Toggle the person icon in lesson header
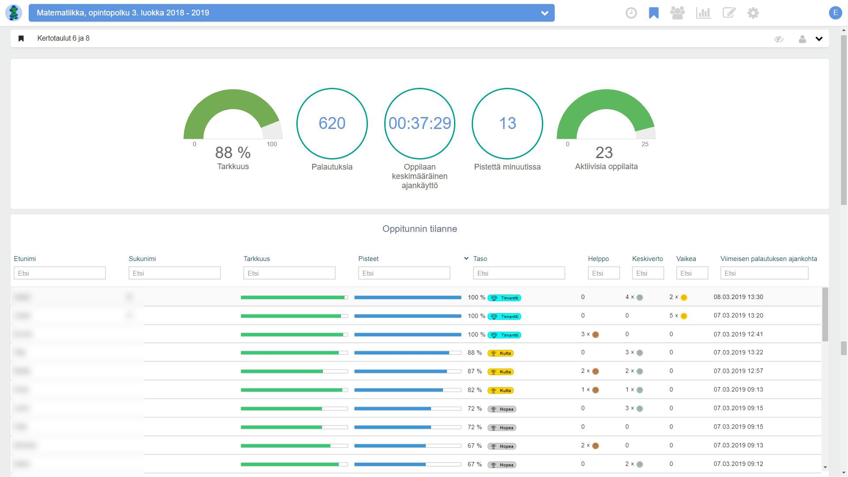 803,39
